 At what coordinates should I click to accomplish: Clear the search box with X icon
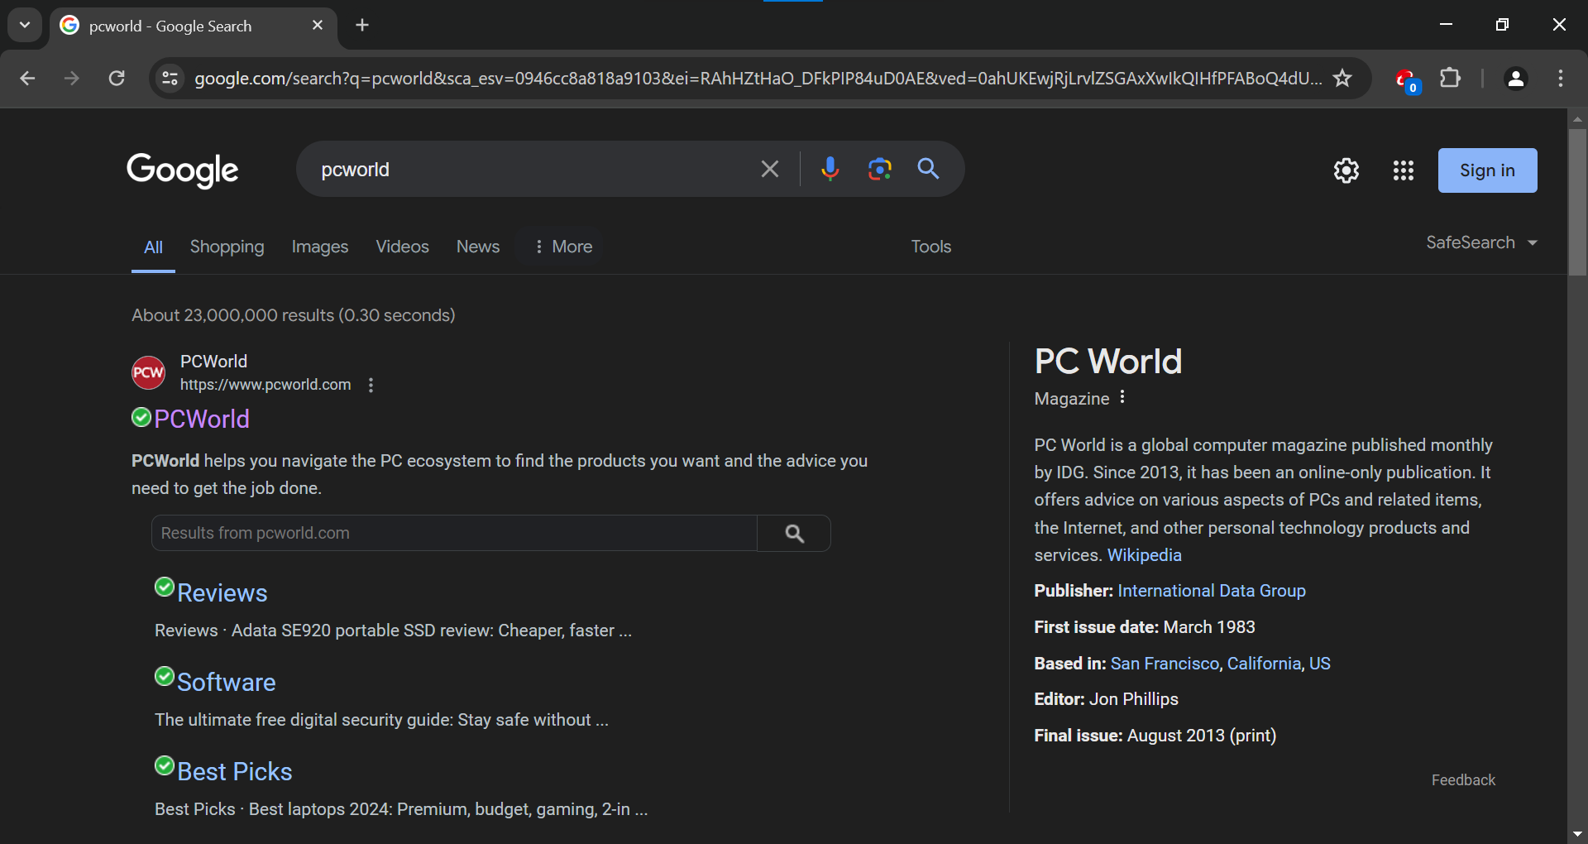point(770,170)
